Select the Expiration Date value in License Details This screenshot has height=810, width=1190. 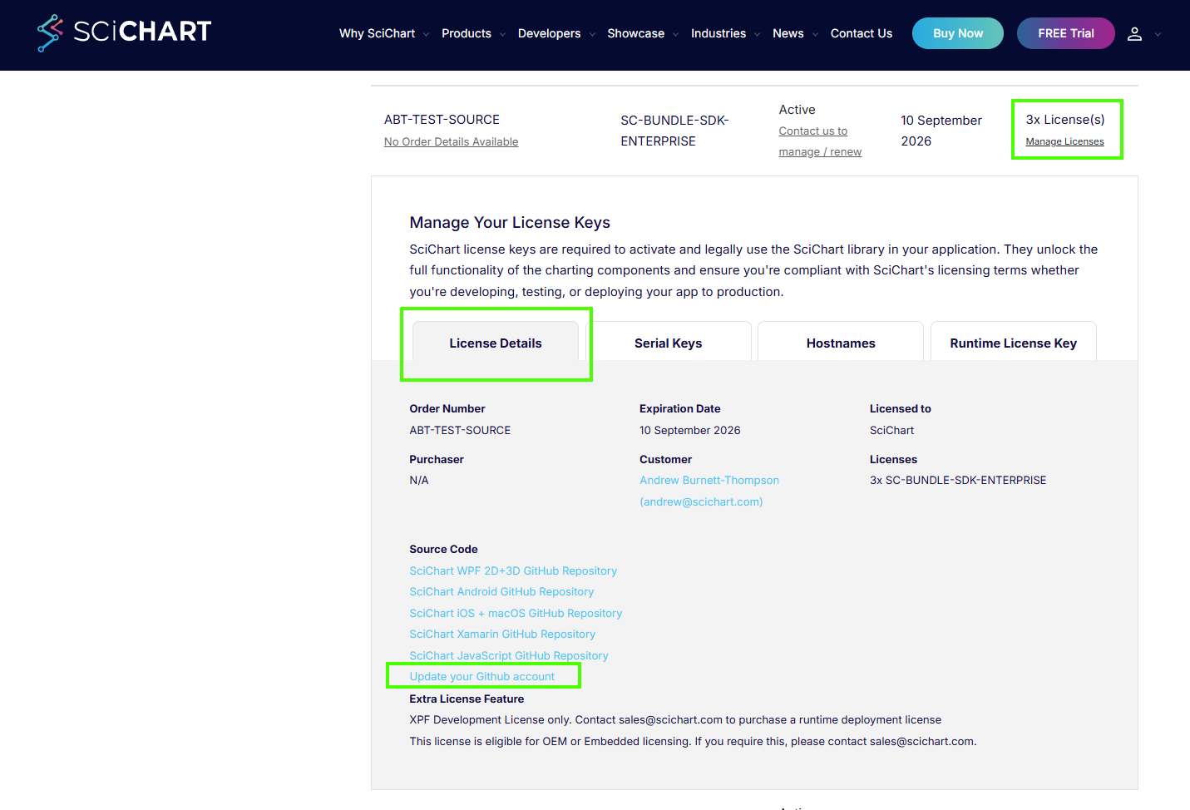pos(689,430)
